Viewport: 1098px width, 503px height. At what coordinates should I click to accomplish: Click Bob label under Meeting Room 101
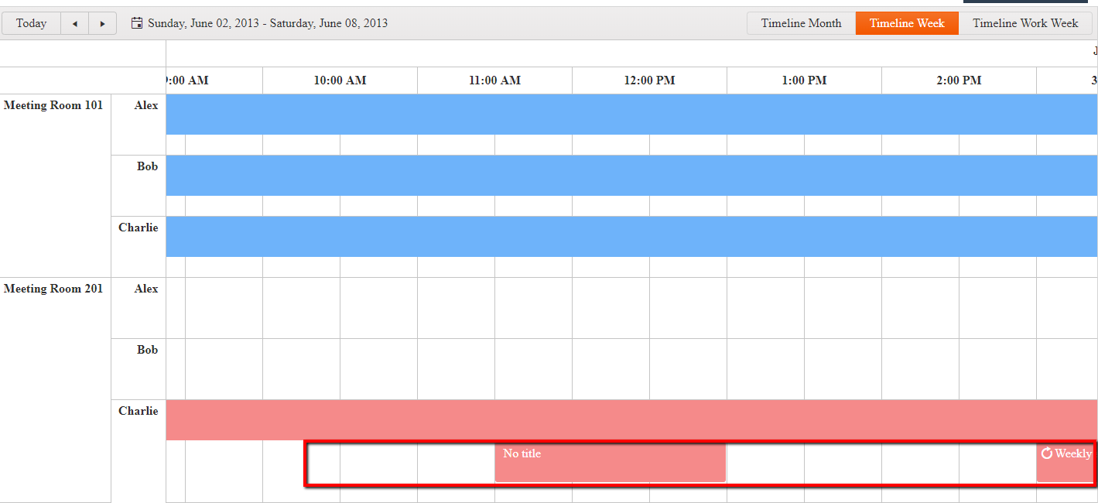point(147,166)
